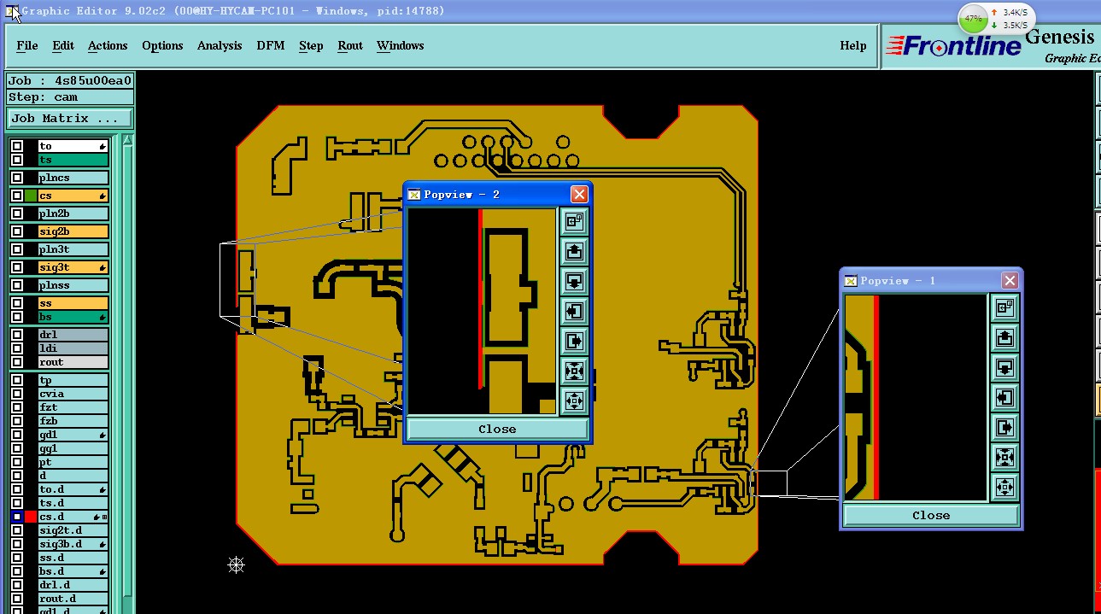Image resolution: width=1101 pixels, height=614 pixels.
Task: Close Popview 1 with the X button
Action: point(1010,281)
